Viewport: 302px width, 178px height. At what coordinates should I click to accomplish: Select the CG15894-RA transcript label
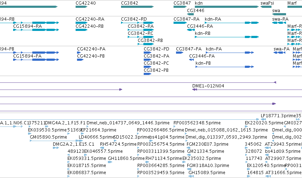[x=27, y=26]
